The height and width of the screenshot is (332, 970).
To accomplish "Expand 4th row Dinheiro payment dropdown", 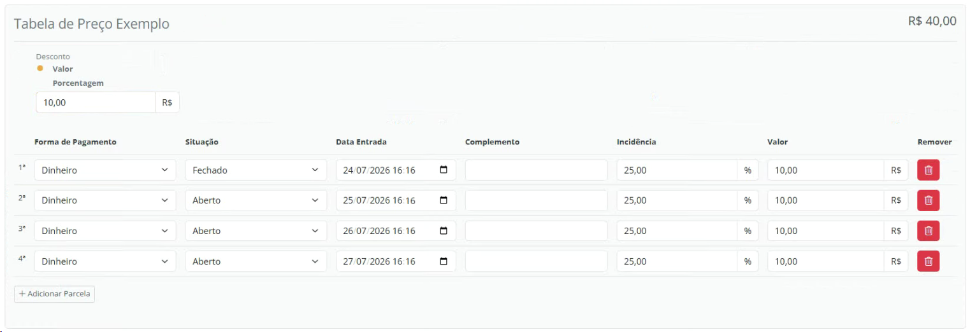I will tap(105, 261).
